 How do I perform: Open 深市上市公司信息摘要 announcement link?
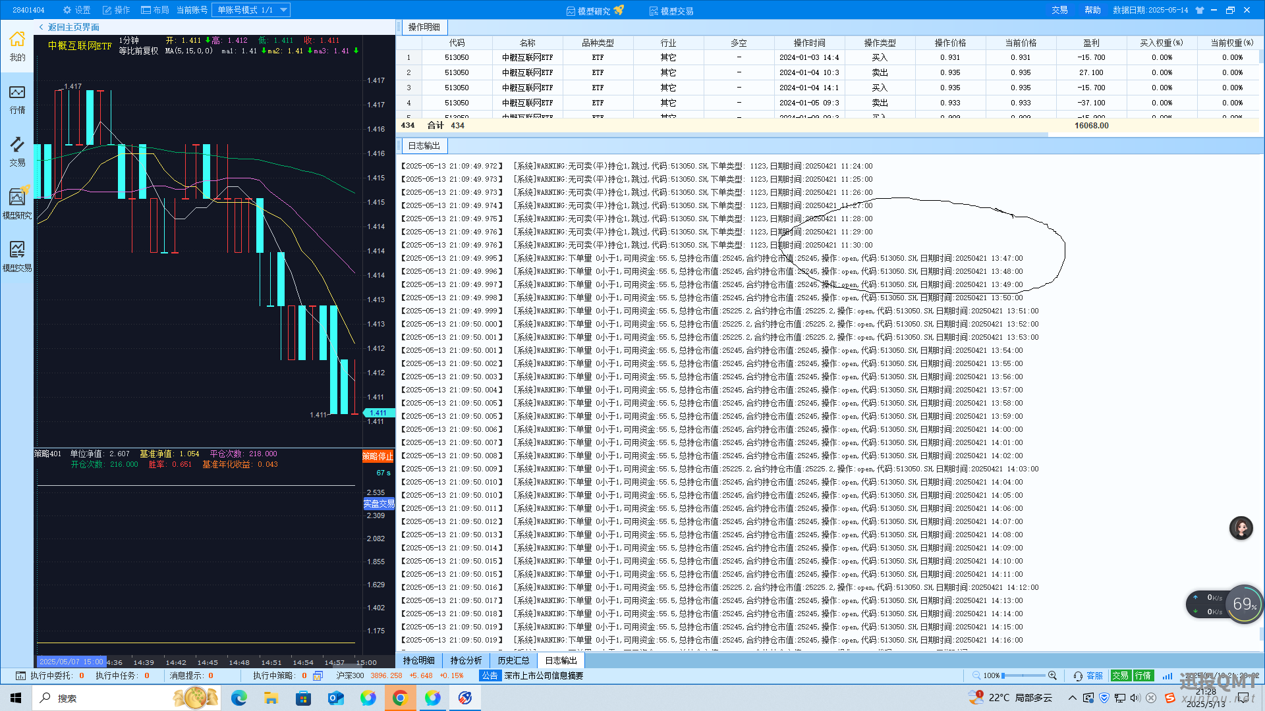click(x=544, y=675)
